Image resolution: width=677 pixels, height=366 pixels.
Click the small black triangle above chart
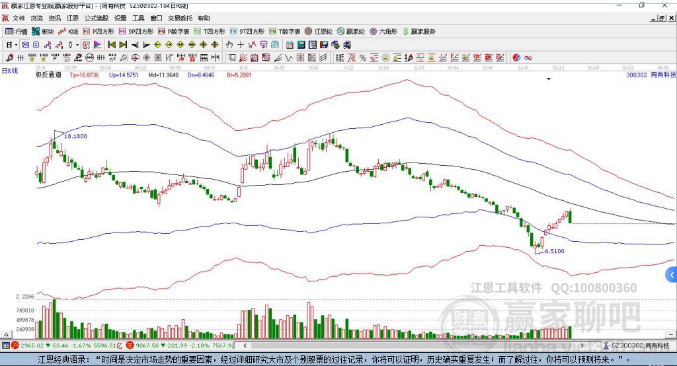click(x=549, y=79)
